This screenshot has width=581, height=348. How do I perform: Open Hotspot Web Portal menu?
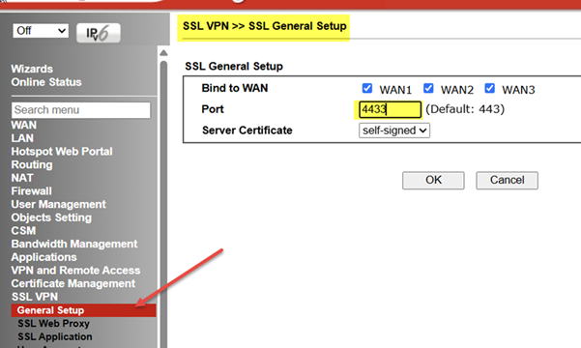[62, 151]
